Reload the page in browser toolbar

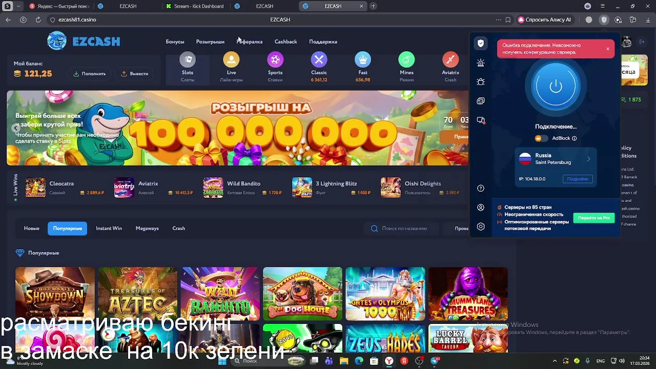click(38, 19)
